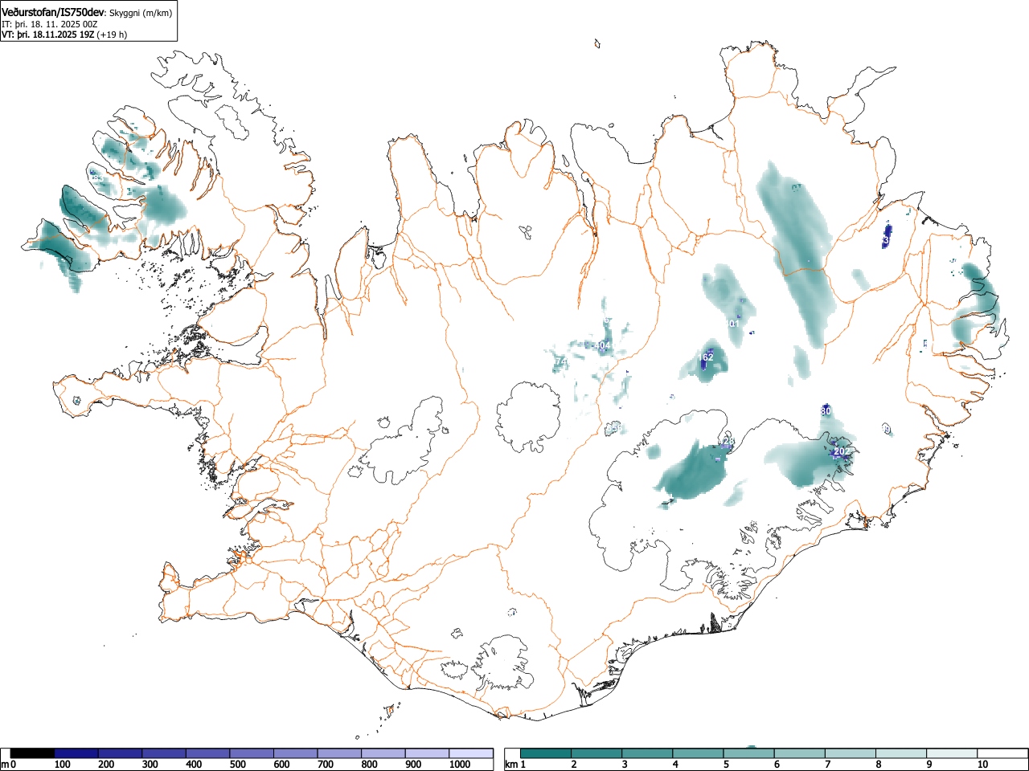The height and width of the screenshot is (771, 1029).
Task: Choose the 400–500 m legend color segment
Action: 207,753
